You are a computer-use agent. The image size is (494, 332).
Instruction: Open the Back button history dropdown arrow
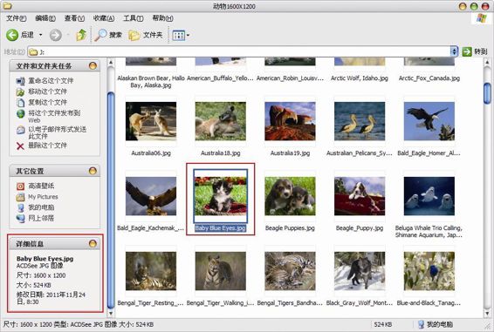tap(40, 35)
